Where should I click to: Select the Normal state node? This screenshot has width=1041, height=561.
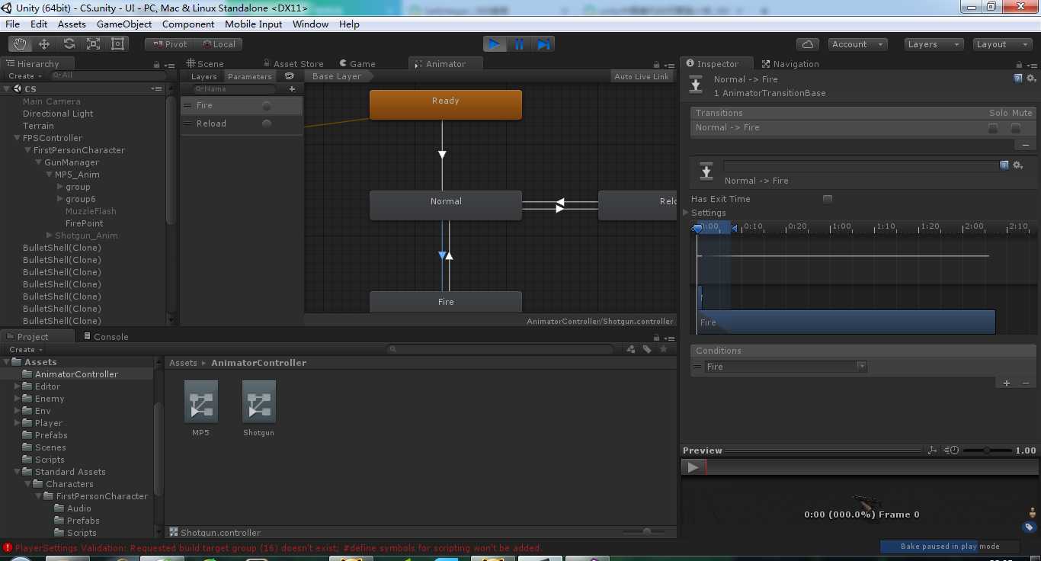(x=446, y=205)
